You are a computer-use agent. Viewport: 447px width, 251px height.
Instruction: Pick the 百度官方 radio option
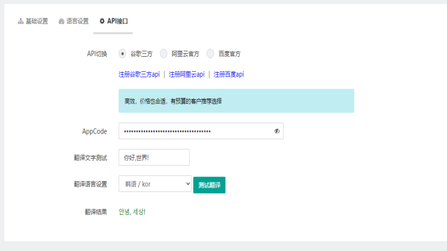(210, 54)
